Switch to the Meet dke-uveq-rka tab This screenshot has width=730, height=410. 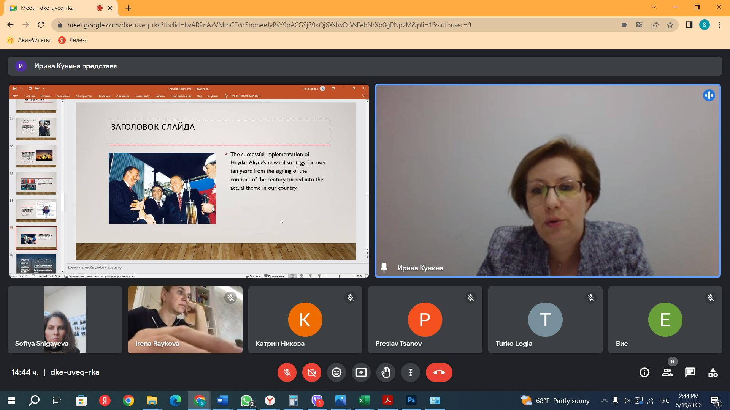(48, 8)
